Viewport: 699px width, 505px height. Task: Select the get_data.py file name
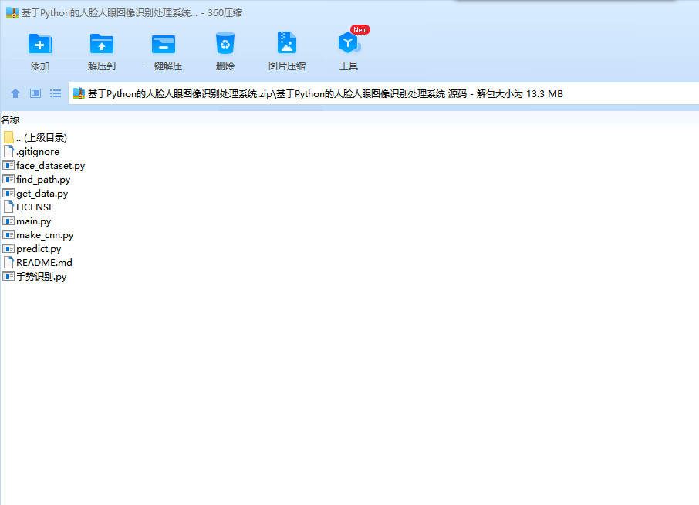[x=42, y=194]
